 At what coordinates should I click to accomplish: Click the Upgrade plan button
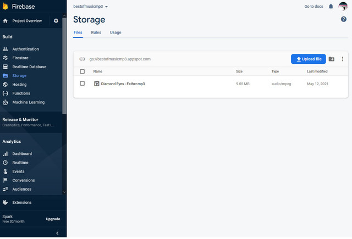(53, 219)
